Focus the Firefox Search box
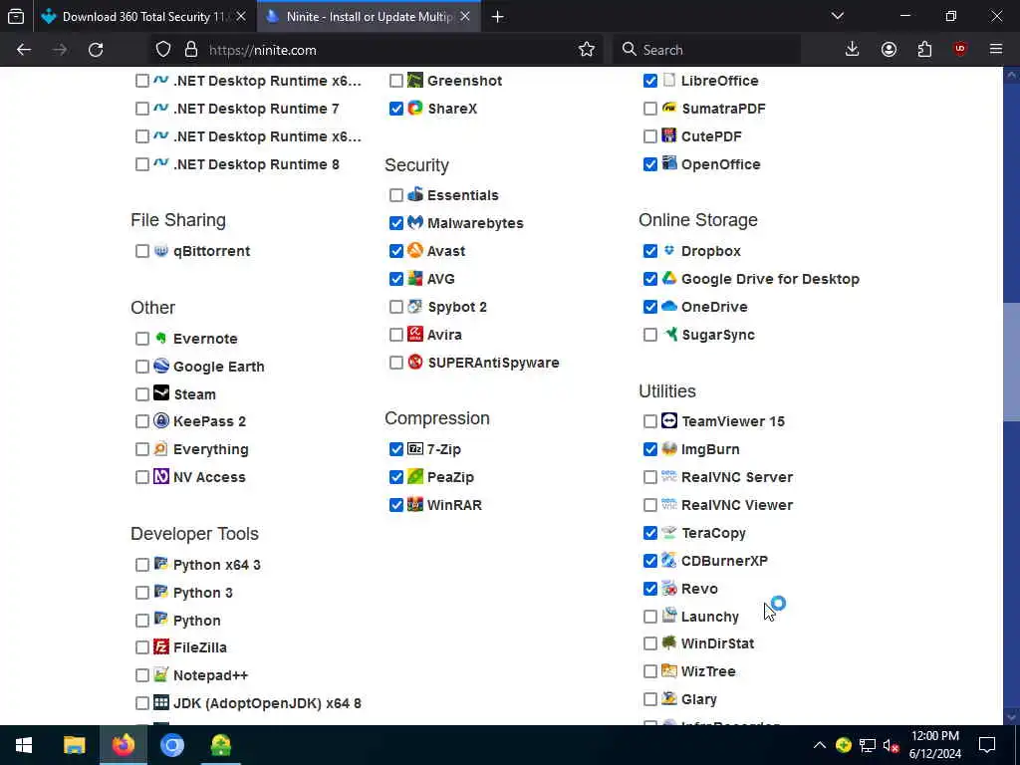Image resolution: width=1020 pixels, height=765 pixels. click(x=706, y=50)
